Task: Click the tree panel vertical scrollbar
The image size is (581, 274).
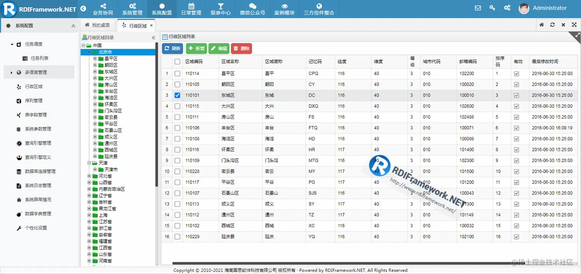Action: [156, 115]
